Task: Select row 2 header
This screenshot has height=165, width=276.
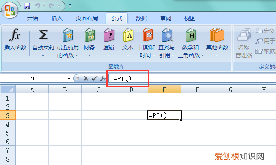Action: click(8, 107)
